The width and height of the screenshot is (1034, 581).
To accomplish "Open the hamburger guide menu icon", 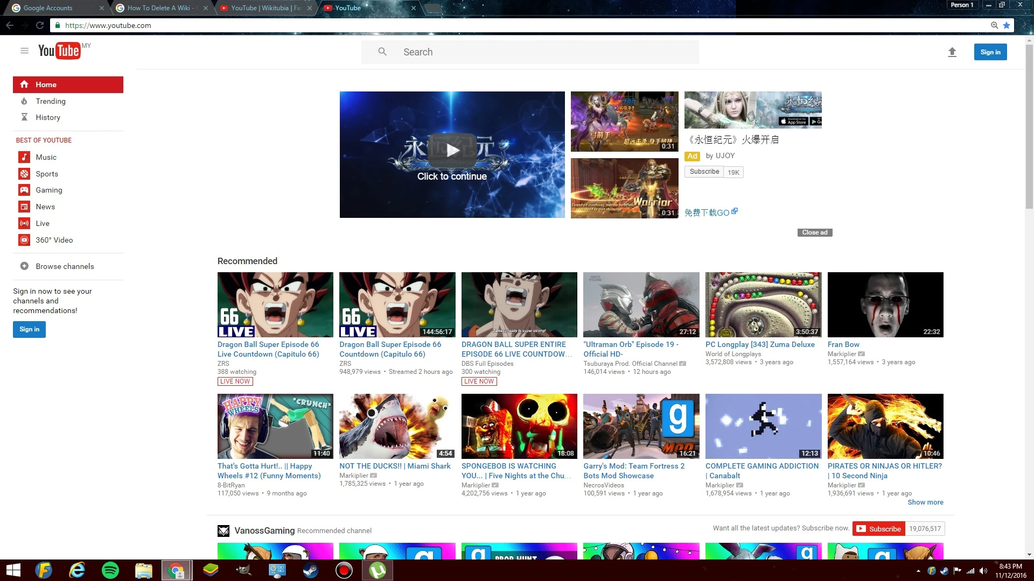I will [x=24, y=51].
